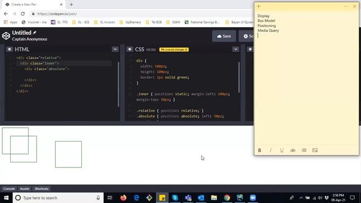Open File Explorer from taskbar
Image resolution: width=361 pixels, height=203 pixels.
(x=214, y=198)
